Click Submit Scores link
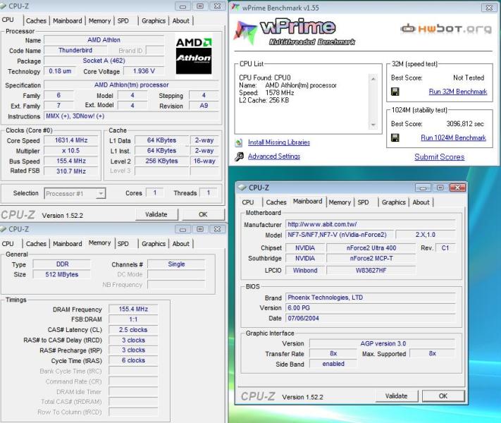This screenshot has height=423, width=501. coord(439,157)
